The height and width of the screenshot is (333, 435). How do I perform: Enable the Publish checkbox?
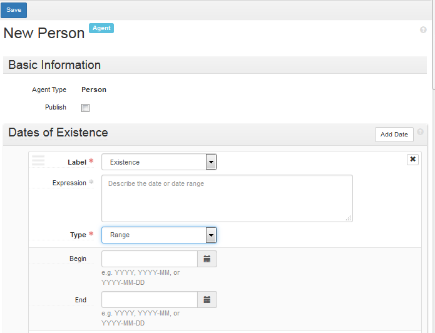[x=86, y=108]
